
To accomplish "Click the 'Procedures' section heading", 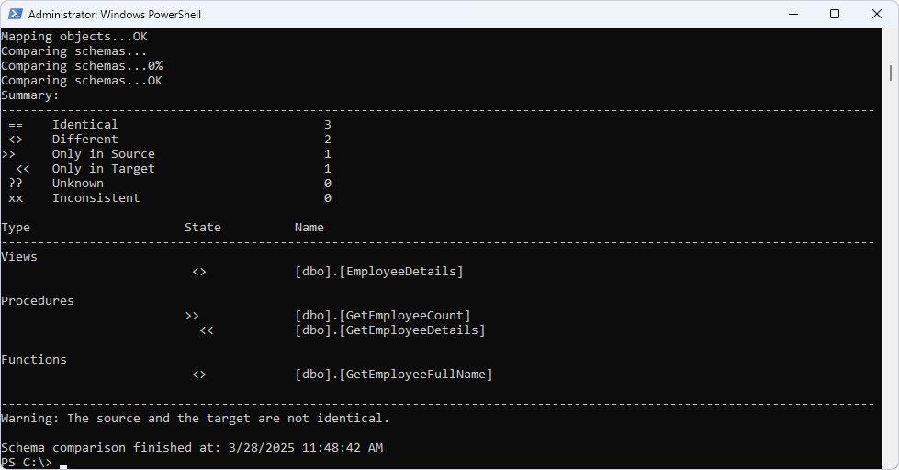I will 38,301.
